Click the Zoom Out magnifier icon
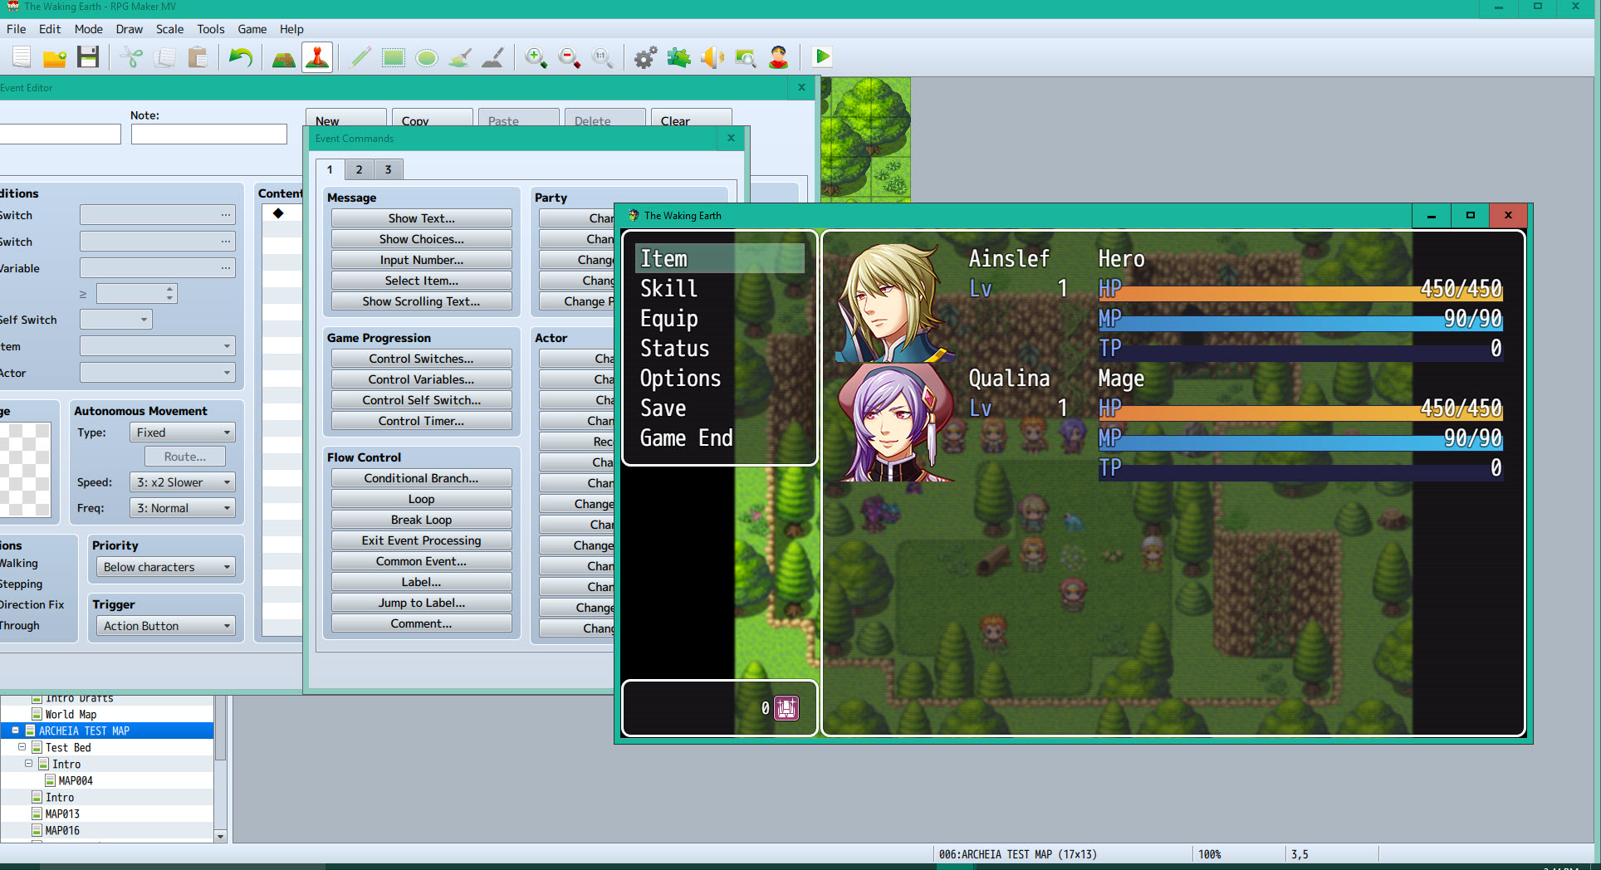This screenshot has height=870, width=1601. point(570,57)
